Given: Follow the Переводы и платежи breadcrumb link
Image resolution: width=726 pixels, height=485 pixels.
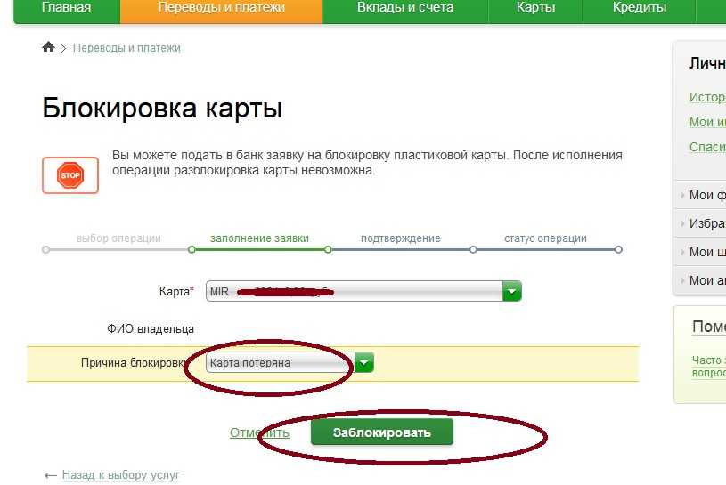Looking at the screenshot, I should point(126,48).
